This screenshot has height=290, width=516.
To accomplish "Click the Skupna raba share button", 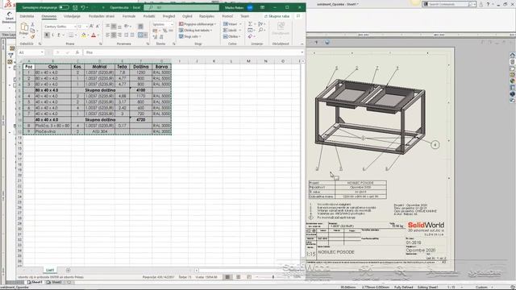I will [277, 16].
